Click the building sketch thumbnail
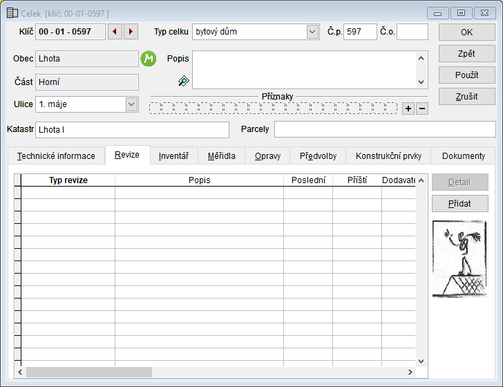Screen dimensions: 503x387 (x=459, y=259)
